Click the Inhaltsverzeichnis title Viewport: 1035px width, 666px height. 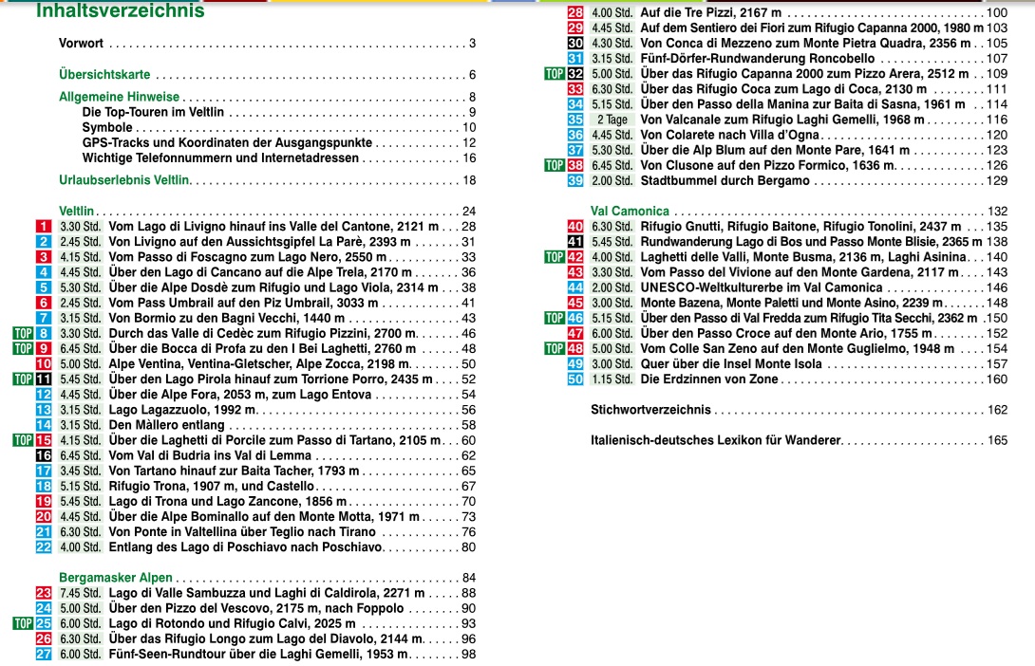[121, 10]
